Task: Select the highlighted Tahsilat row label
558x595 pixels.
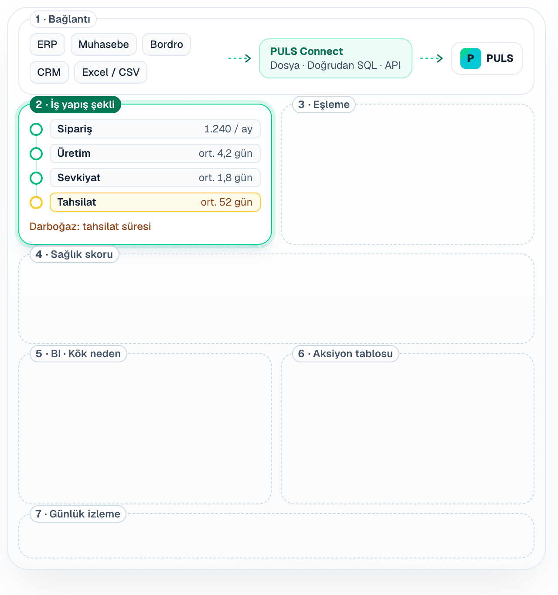Action: pyautogui.click(x=77, y=202)
